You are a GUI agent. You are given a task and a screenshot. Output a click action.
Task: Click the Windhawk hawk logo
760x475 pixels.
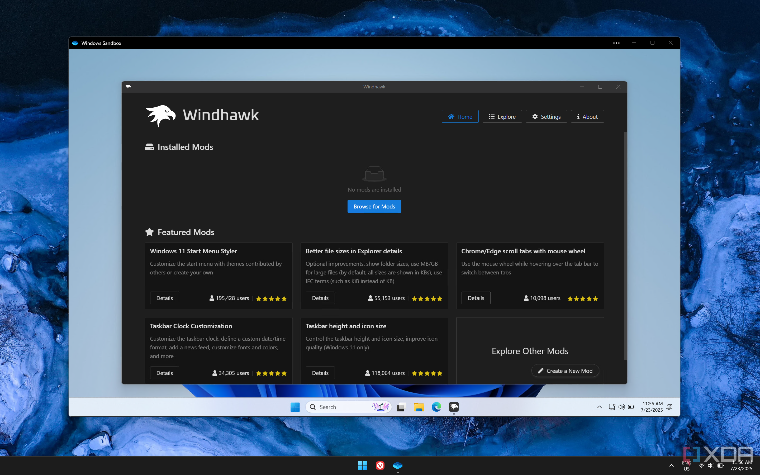(x=160, y=116)
